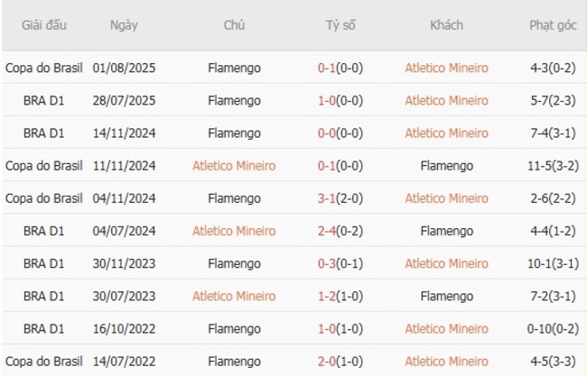Screen dimensions: 587x376
Task: Click the "Phạt góc" column header
Action: [553, 25]
